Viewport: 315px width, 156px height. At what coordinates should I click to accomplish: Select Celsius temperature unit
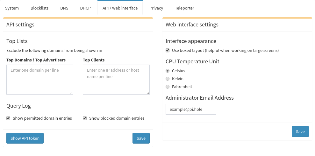pos(168,71)
